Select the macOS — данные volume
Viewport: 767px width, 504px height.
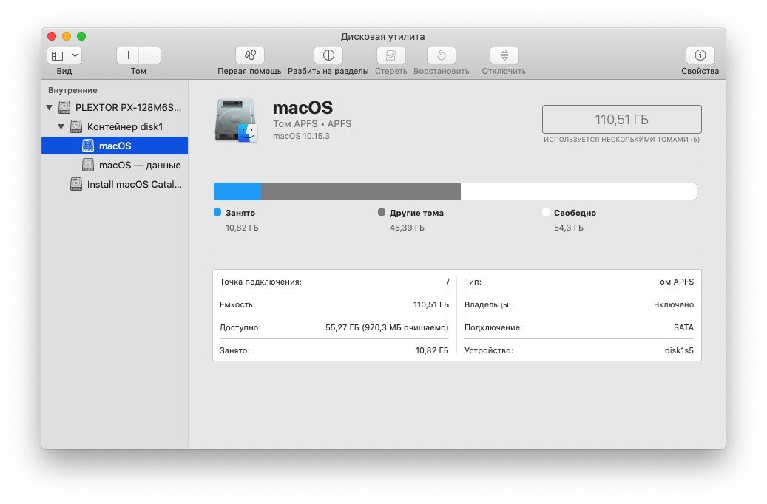click(x=115, y=166)
